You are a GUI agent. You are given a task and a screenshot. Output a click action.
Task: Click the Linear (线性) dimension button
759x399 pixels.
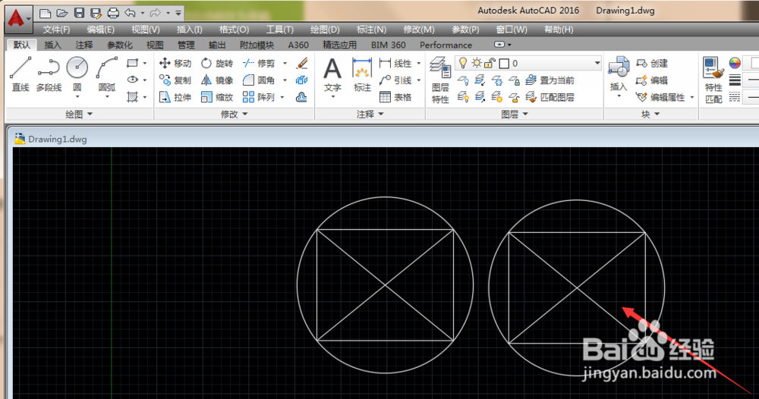click(395, 64)
